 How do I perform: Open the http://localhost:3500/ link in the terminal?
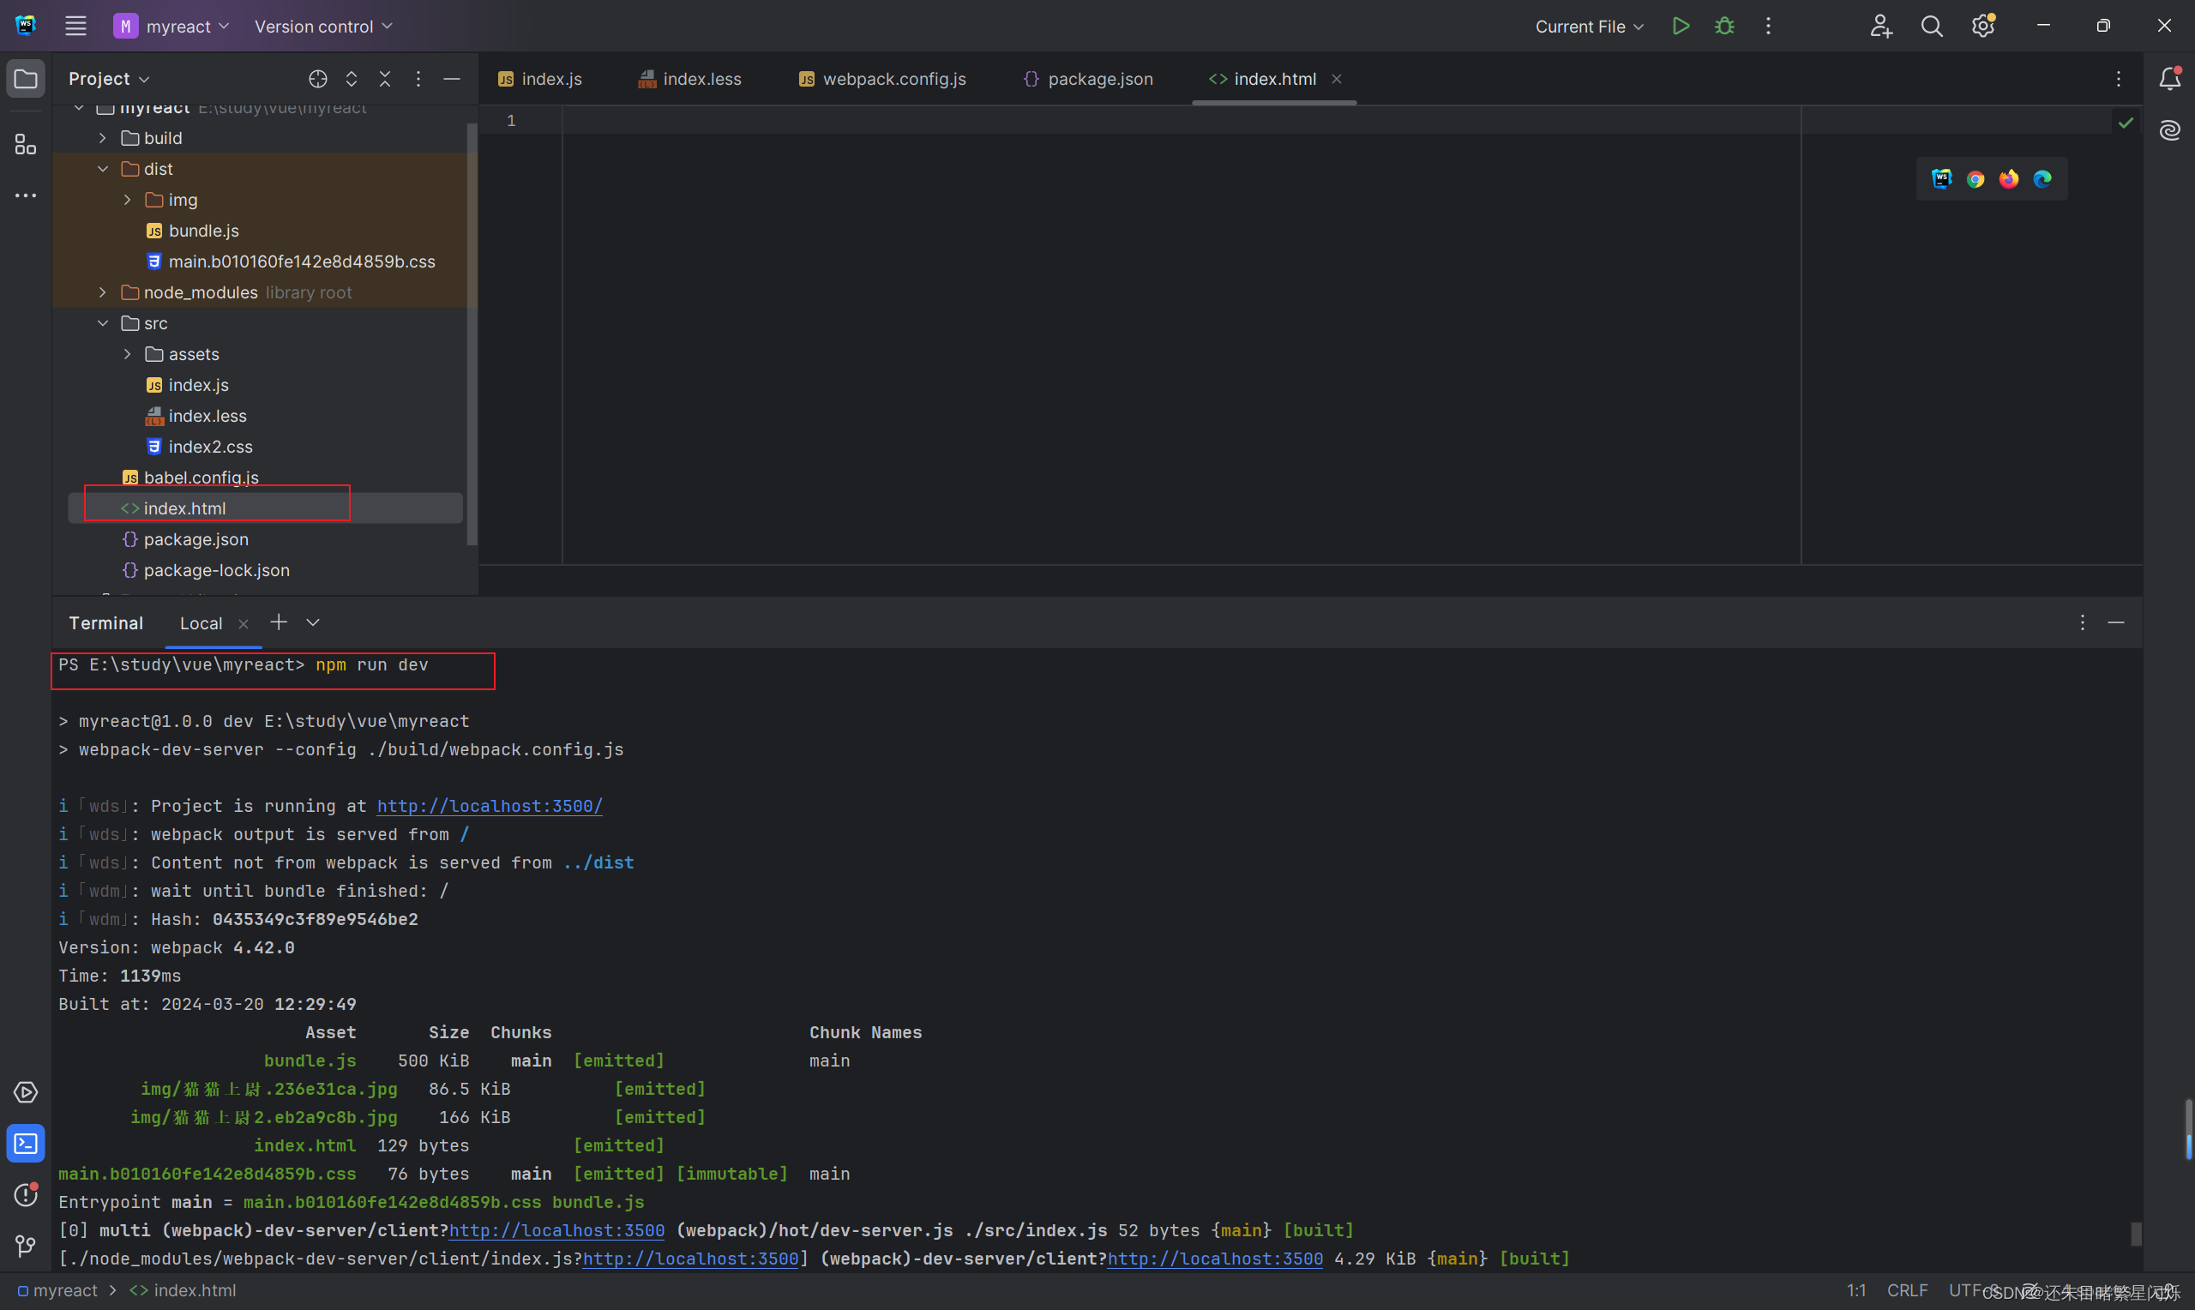tap(489, 806)
